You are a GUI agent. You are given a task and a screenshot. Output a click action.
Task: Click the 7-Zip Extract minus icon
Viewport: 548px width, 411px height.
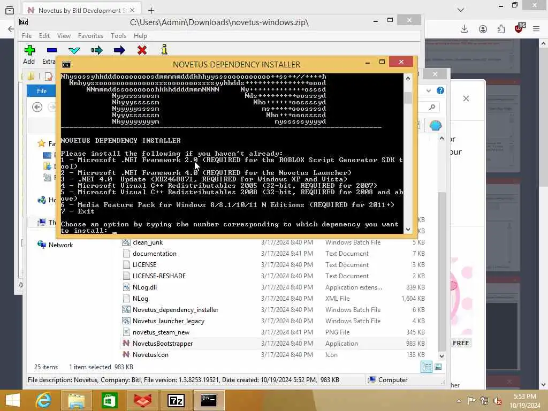(x=52, y=50)
